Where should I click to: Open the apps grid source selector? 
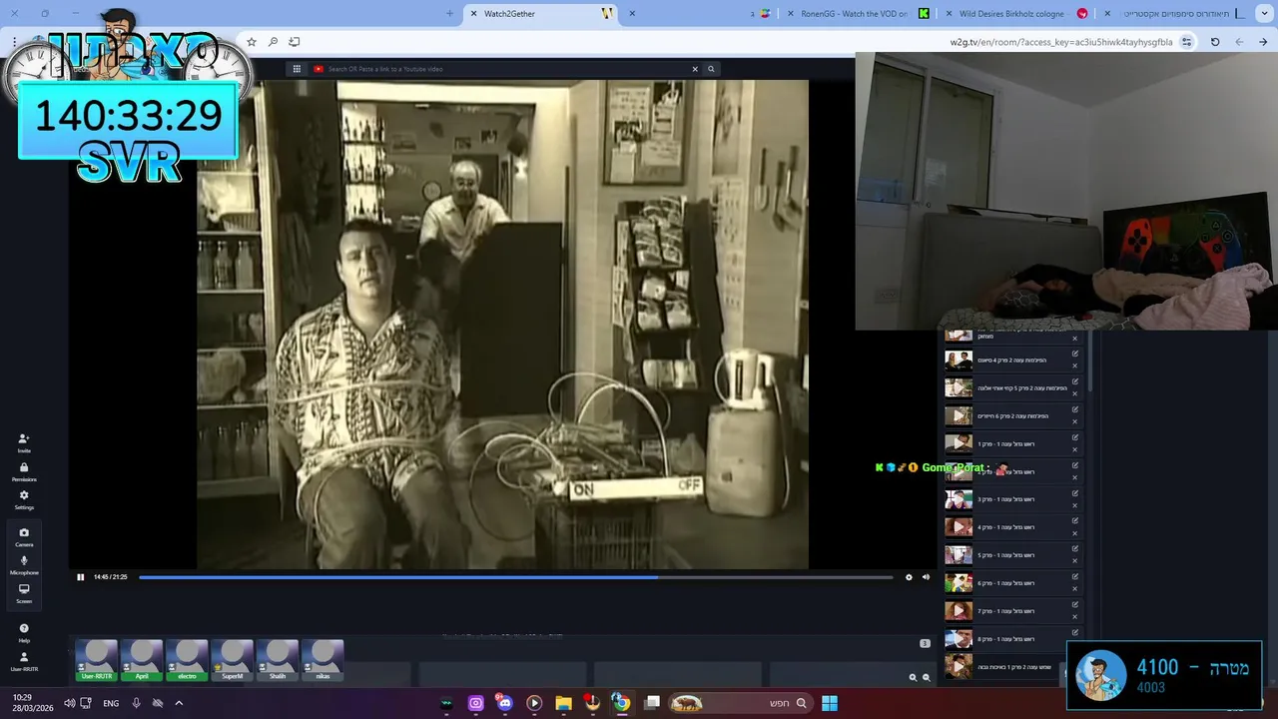297,69
